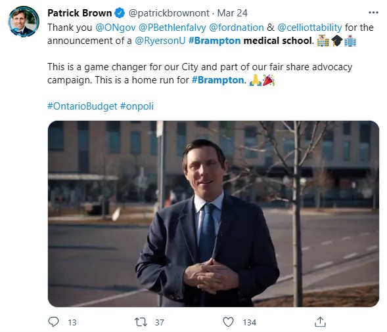Screen dimensions: 387x332
Task: Click the @ONgov mention
Action: tap(116, 28)
